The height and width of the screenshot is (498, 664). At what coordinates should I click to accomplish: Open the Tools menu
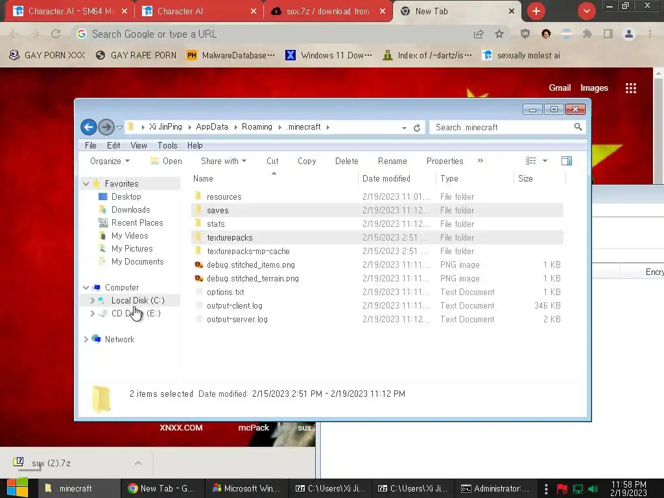tap(167, 145)
